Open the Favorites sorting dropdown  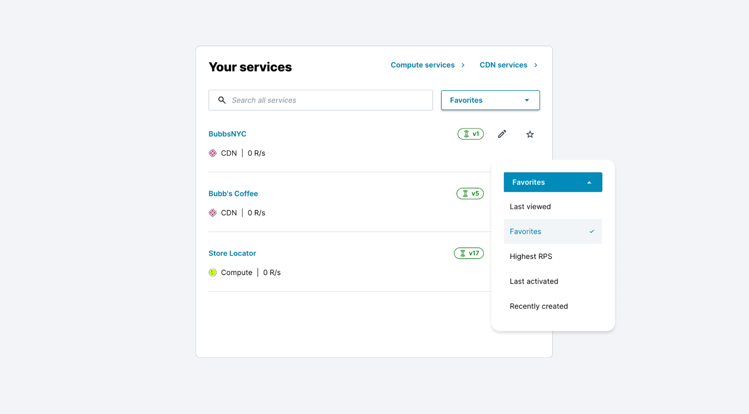(490, 100)
